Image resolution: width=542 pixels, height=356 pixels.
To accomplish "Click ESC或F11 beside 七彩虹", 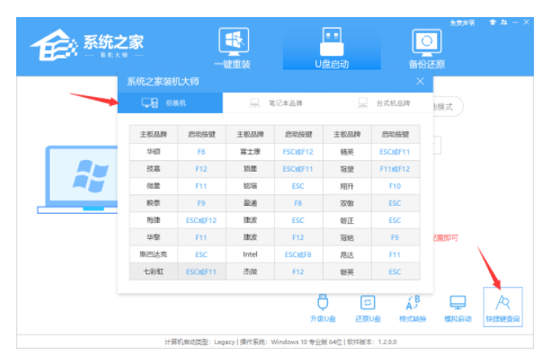I will (x=201, y=271).
